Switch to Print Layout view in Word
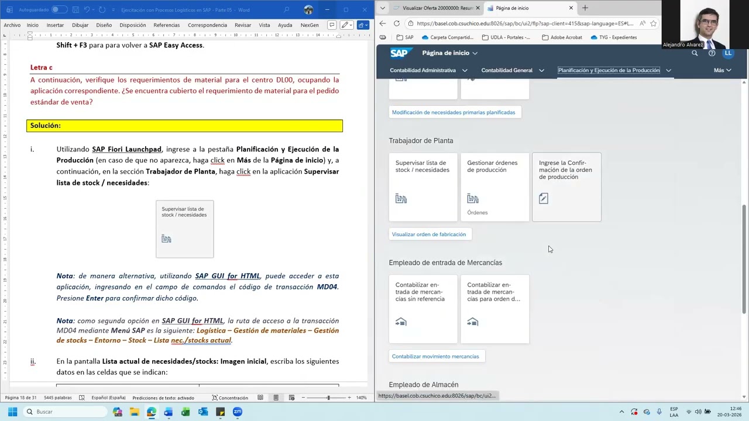 point(276,398)
